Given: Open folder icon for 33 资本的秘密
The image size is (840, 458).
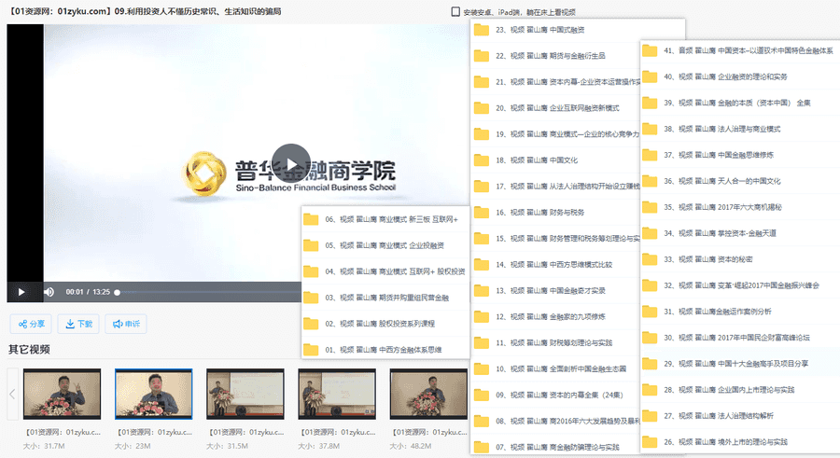Looking at the screenshot, I should (650, 259).
